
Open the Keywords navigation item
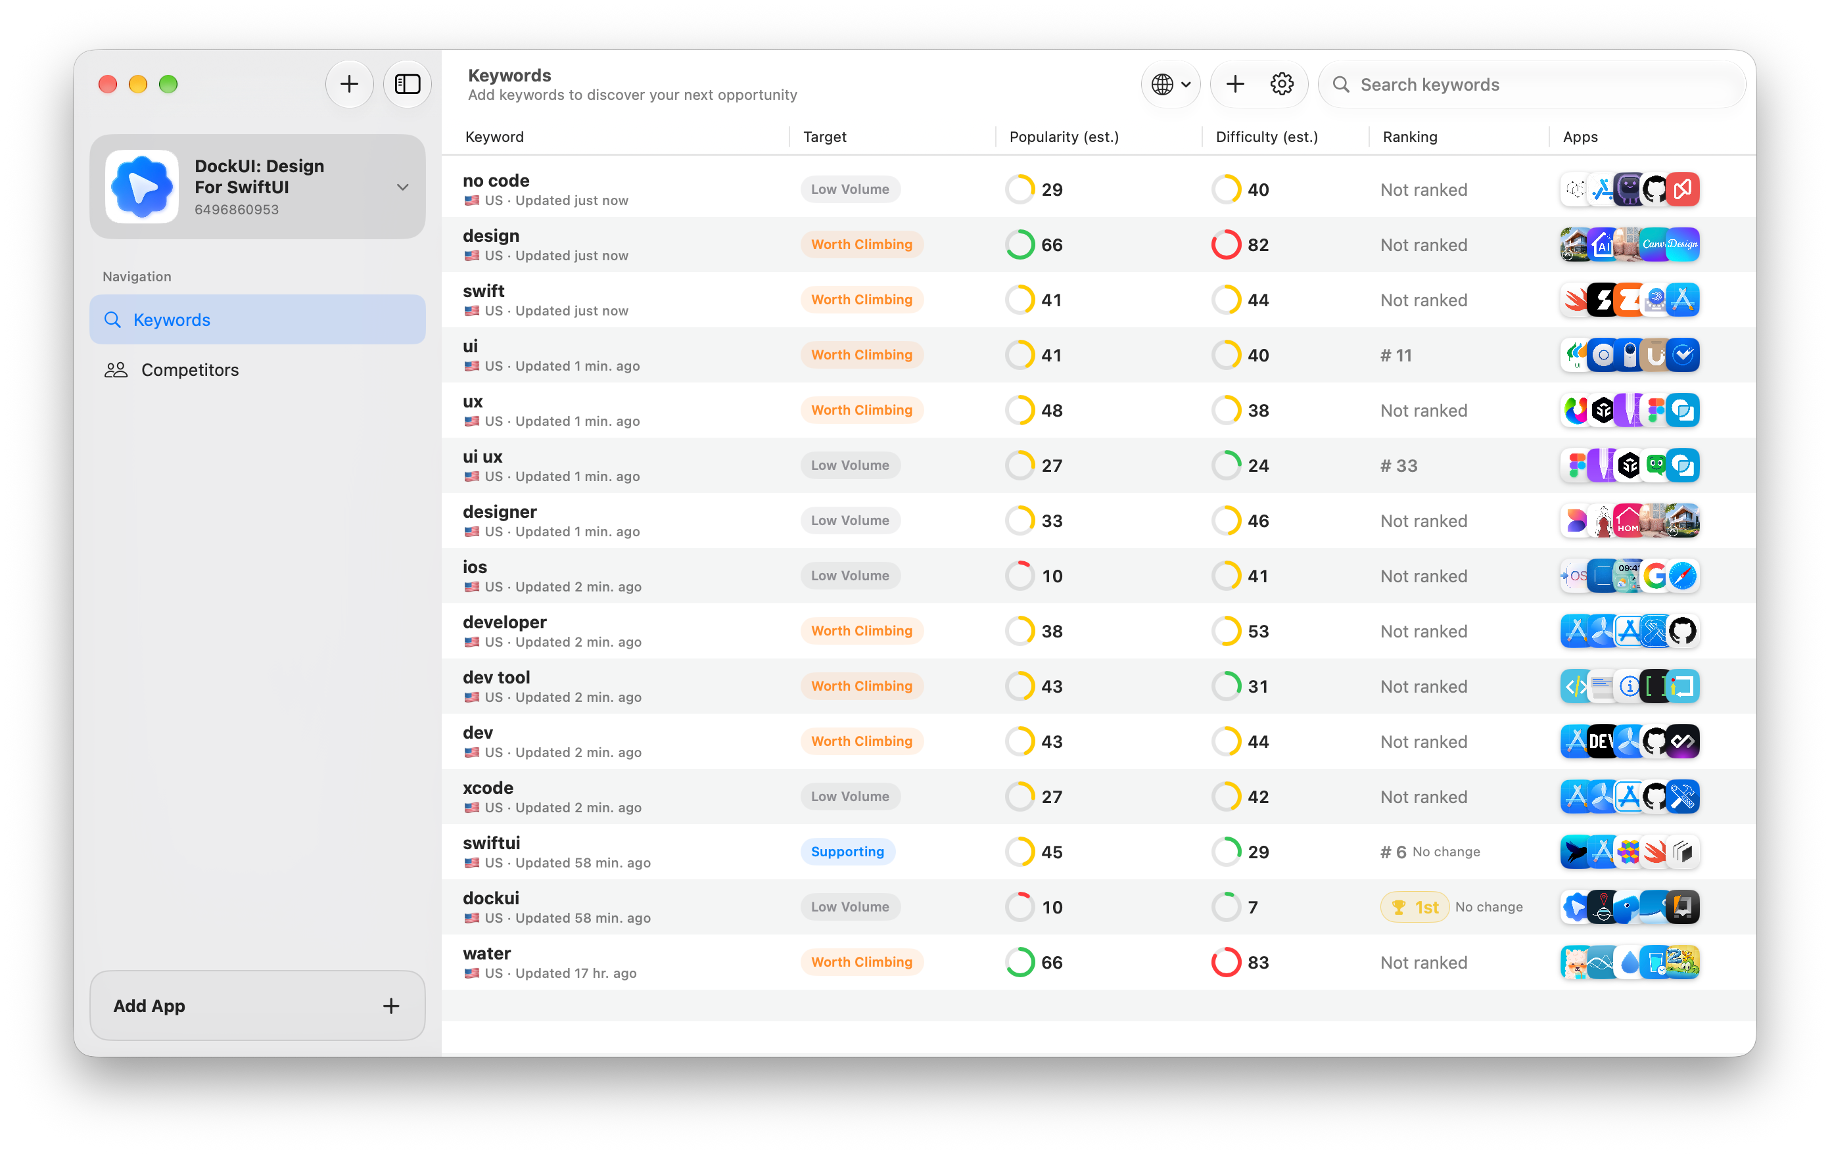(258, 320)
